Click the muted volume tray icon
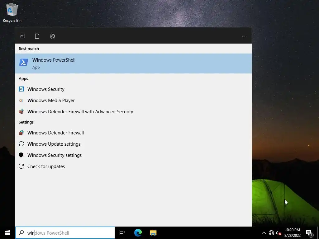The image size is (319, 239). (279, 233)
